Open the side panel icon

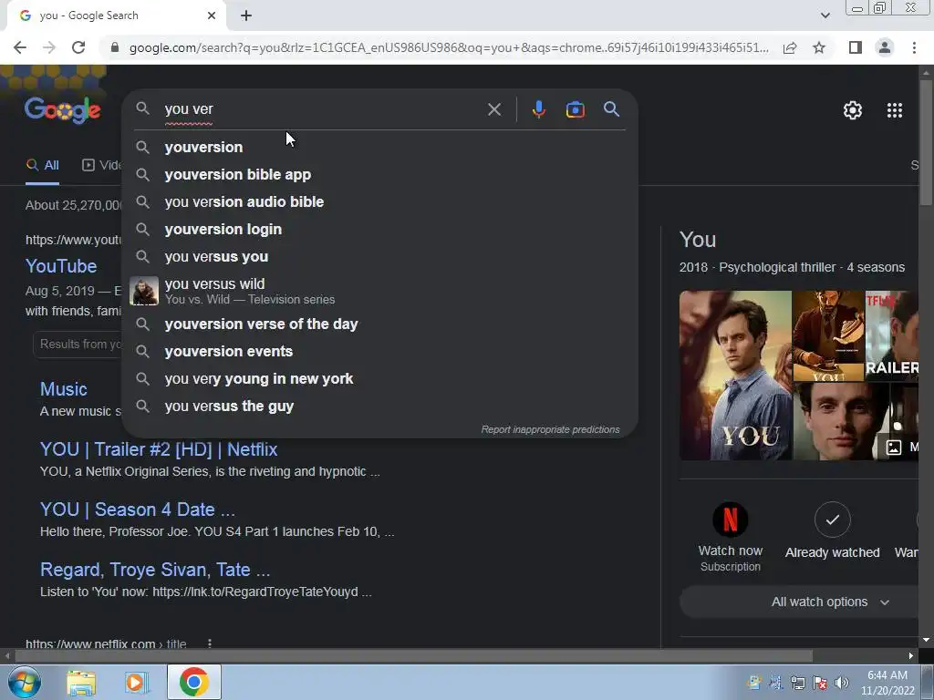pyautogui.click(x=856, y=47)
